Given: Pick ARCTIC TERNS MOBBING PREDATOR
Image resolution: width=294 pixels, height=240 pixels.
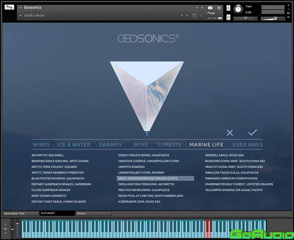Looking at the screenshot, I should pyautogui.click(x=57, y=173).
